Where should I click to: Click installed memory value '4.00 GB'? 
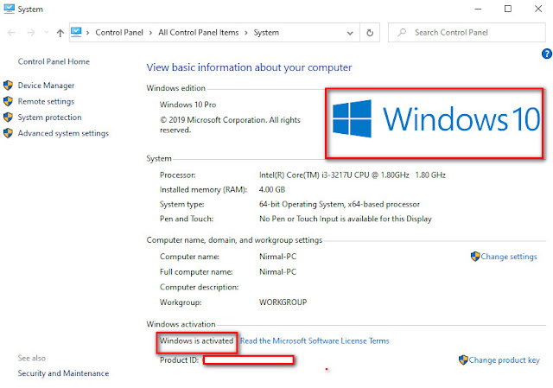(x=272, y=190)
